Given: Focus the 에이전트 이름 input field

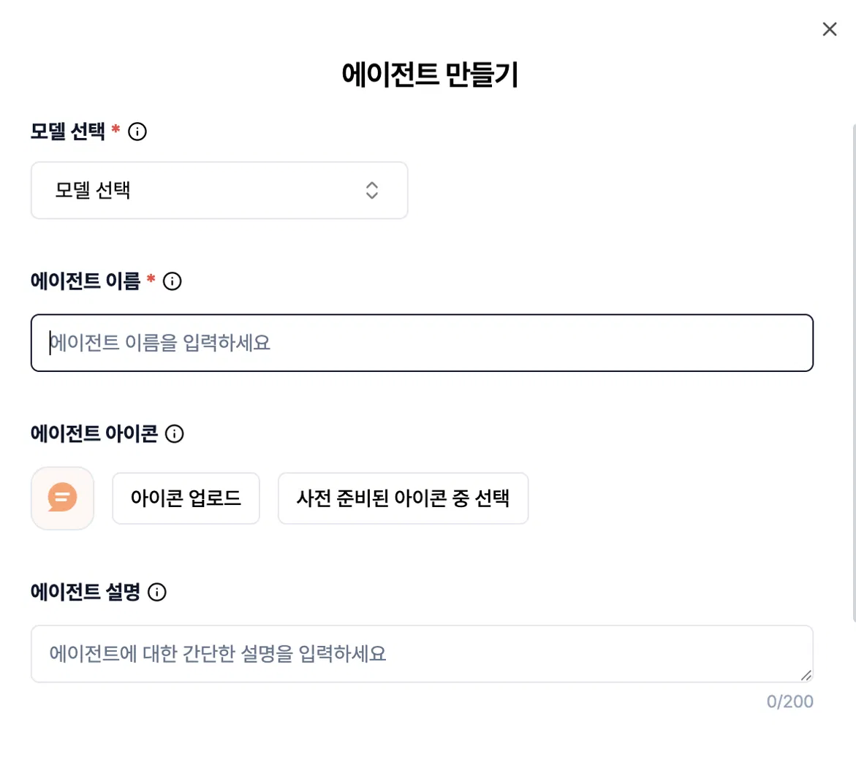Looking at the screenshot, I should (x=422, y=343).
